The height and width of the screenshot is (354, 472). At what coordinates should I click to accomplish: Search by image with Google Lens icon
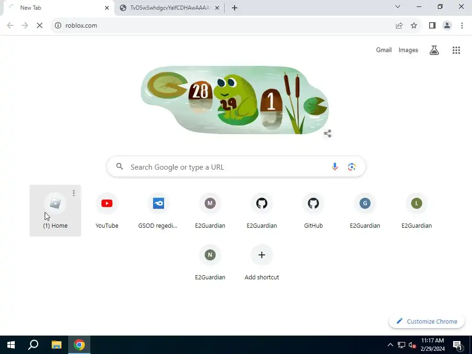(x=352, y=166)
